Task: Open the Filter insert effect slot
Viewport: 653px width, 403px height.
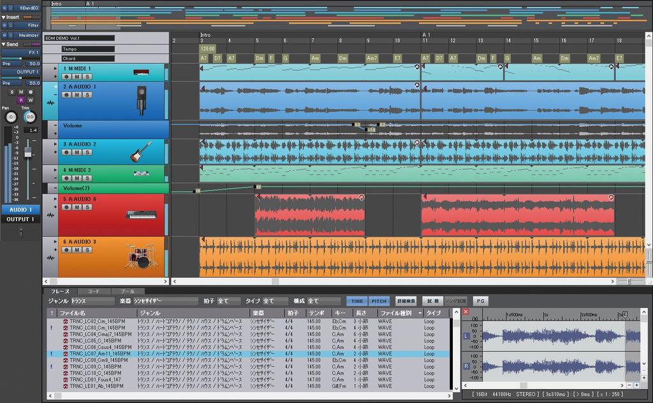Action: pos(32,26)
